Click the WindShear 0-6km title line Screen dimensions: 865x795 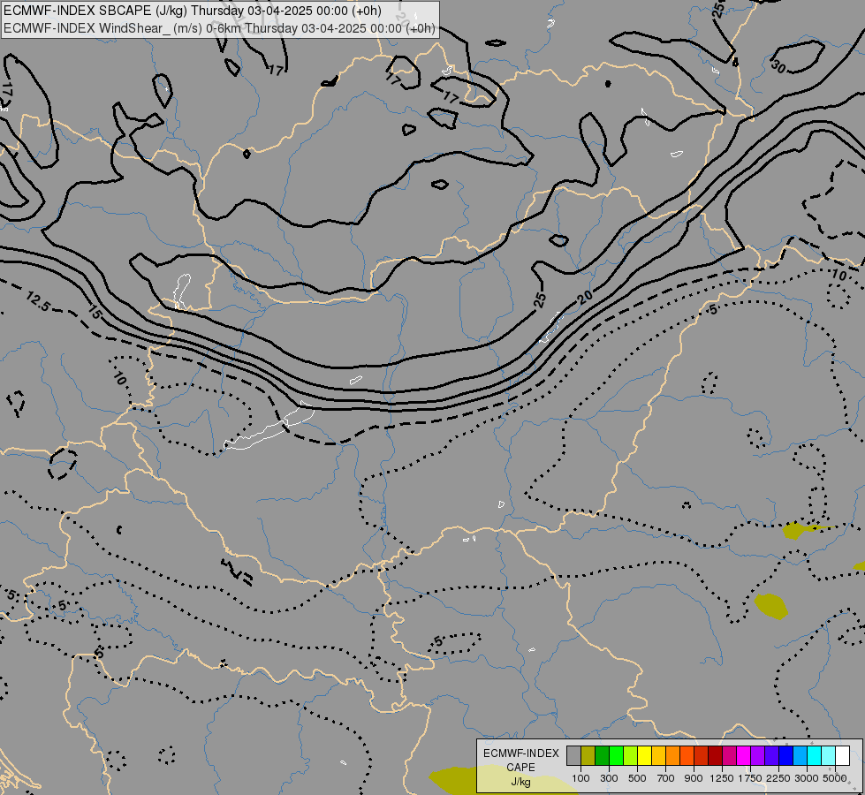(x=219, y=28)
